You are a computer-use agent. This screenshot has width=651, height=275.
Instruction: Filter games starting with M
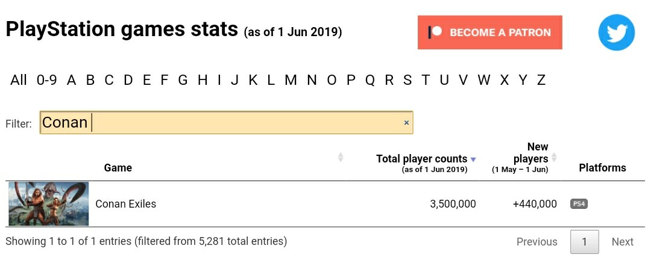[291, 80]
